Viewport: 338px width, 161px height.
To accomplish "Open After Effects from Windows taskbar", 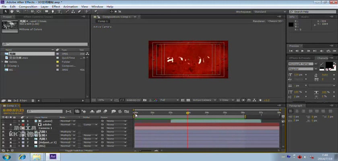I will pyautogui.click(x=53, y=157).
